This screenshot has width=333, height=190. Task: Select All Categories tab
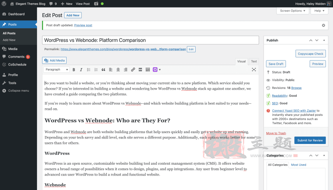click(278, 165)
